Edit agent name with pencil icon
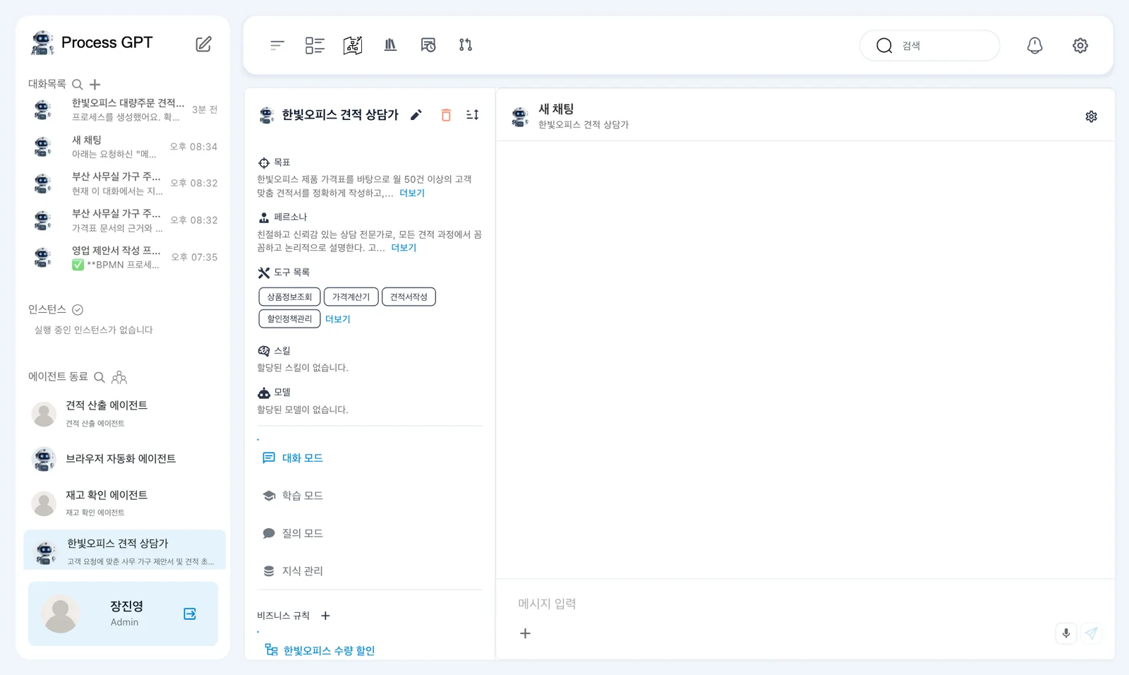The width and height of the screenshot is (1129, 675). (416, 114)
